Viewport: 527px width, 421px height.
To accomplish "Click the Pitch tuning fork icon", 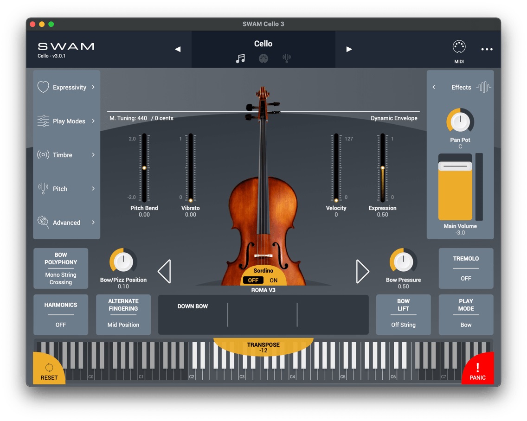I will tap(43, 189).
